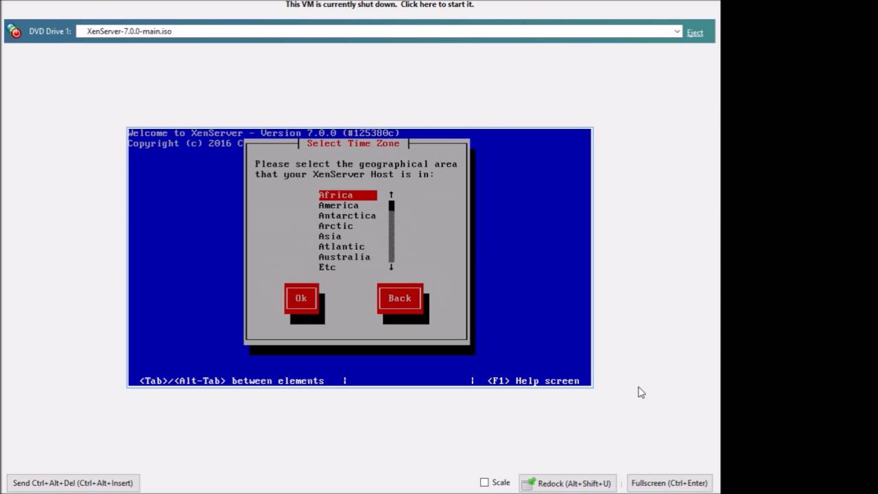The width and height of the screenshot is (878, 494).
Task: Select Etc in the time zone list
Action: [327, 268]
